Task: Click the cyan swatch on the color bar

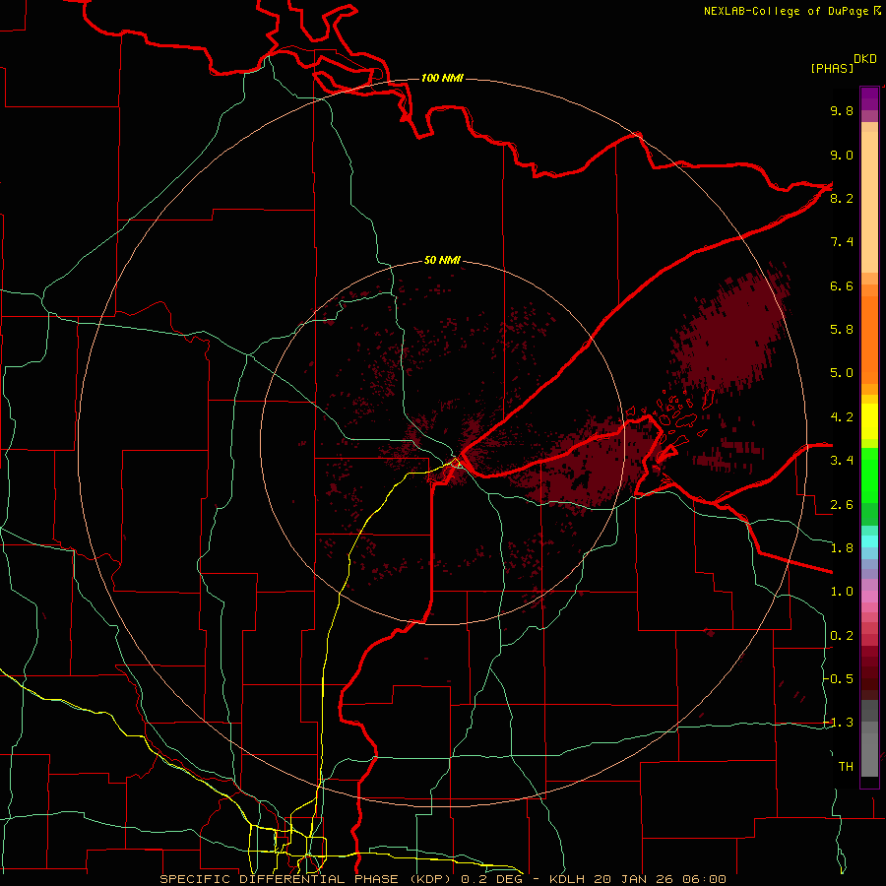Action: [x=869, y=541]
